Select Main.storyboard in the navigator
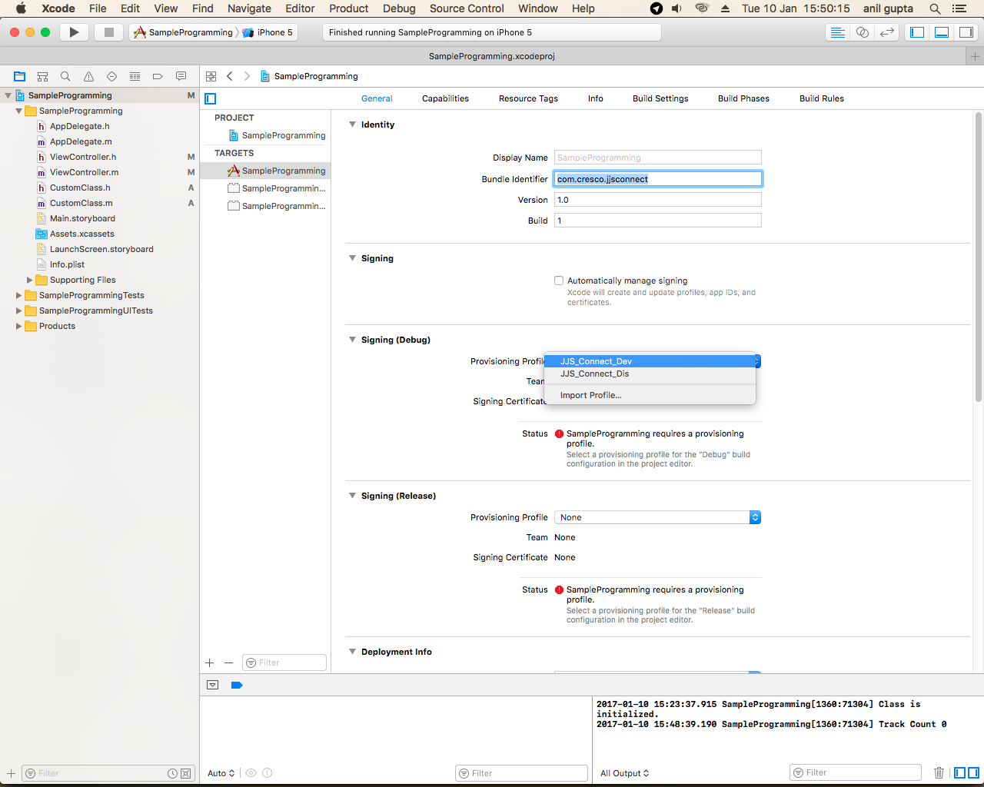This screenshot has height=787, width=984. click(x=82, y=218)
